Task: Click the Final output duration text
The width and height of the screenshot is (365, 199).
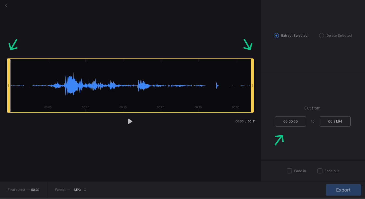Action: click(23, 190)
